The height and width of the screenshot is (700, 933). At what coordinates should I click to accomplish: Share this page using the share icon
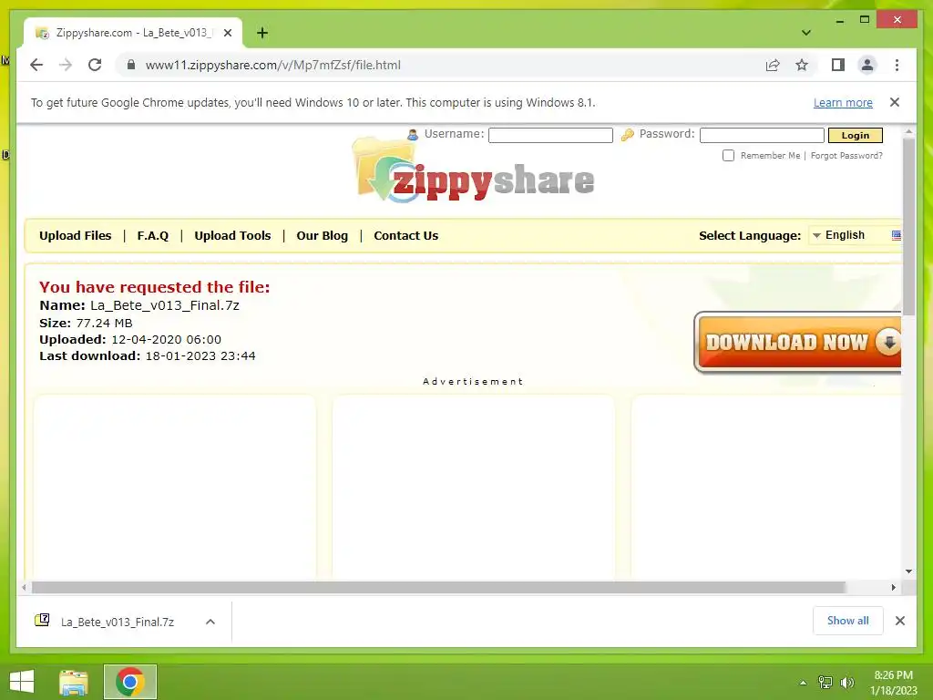pos(773,65)
